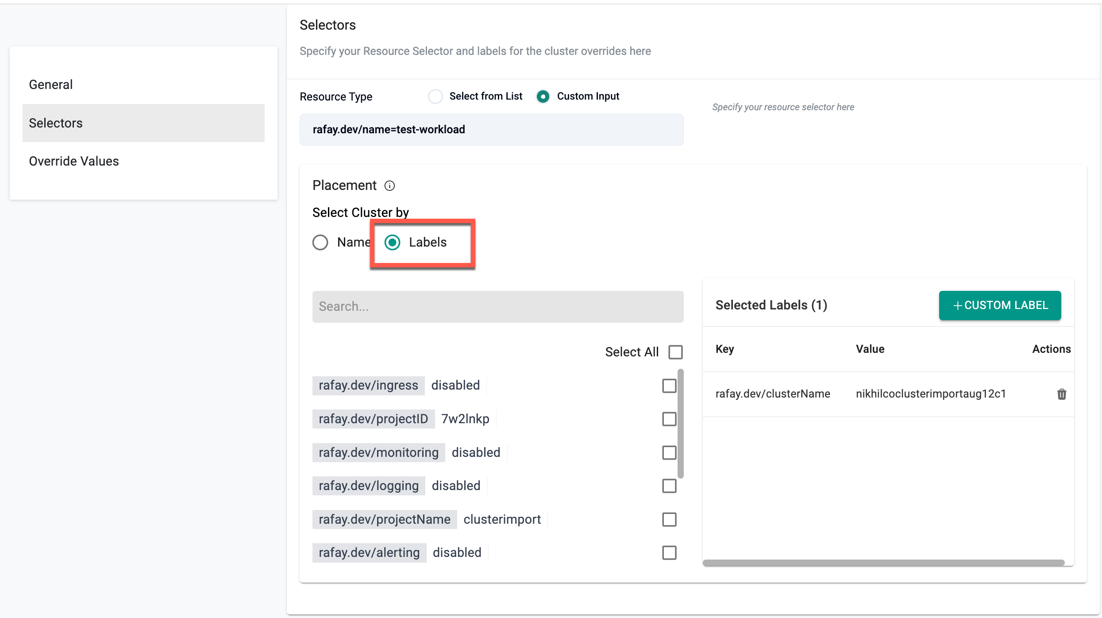Open the Override Values section
Screen dimensions: 1102x618
tap(74, 161)
